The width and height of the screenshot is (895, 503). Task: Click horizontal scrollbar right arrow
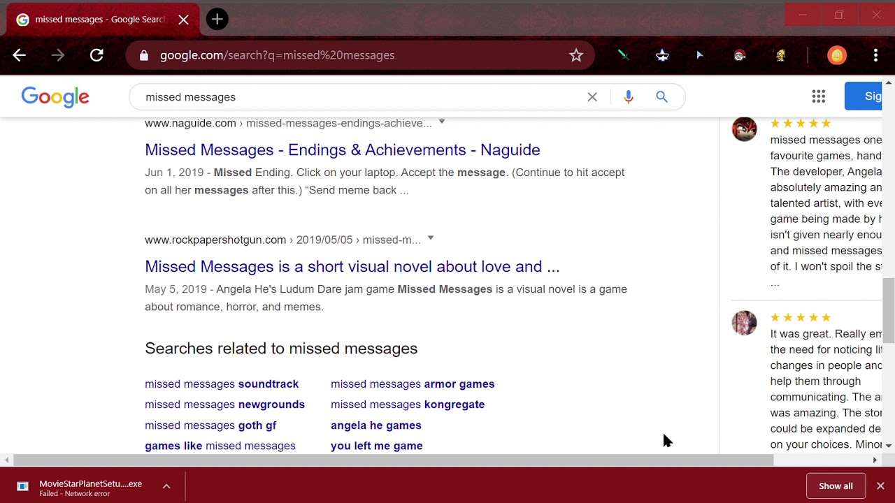tap(874, 460)
